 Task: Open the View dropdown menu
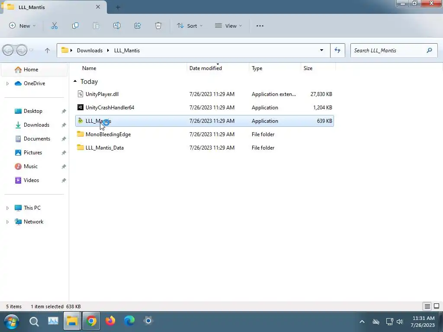click(228, 26)
